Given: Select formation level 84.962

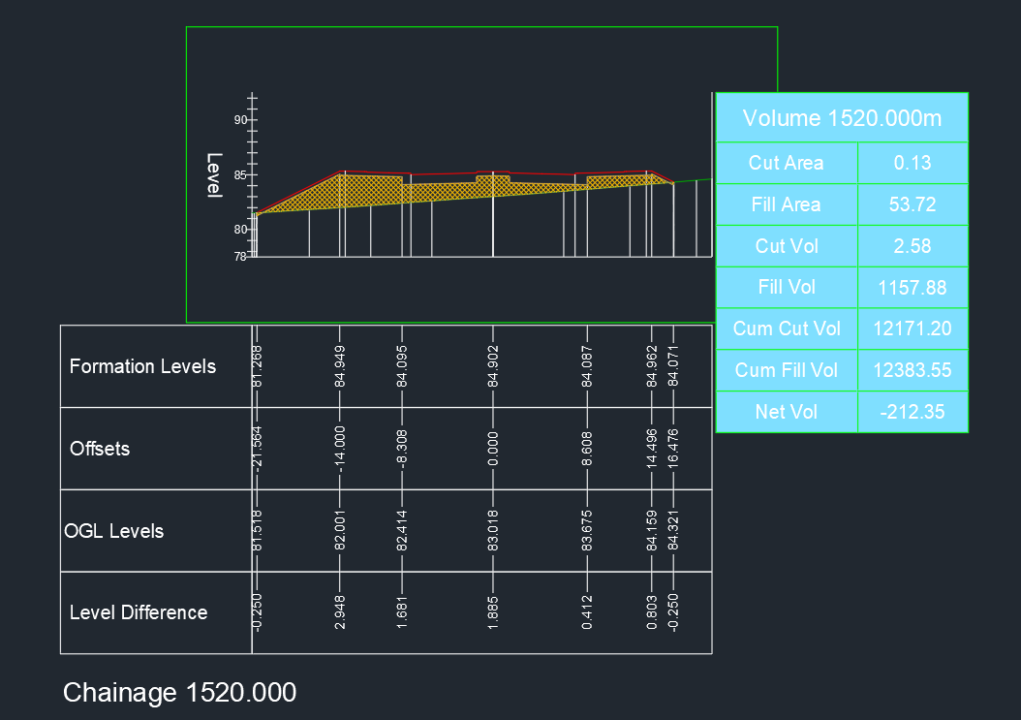Looking at the screenshot, I should pyautogui.click(x=651, y=366).
